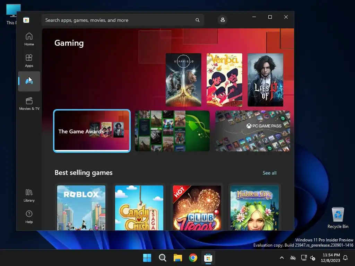Select the Recycle Bin desktop icon
Image resolution: width=355 pixels, height=266 pixels.
click(x=338, y=218)
